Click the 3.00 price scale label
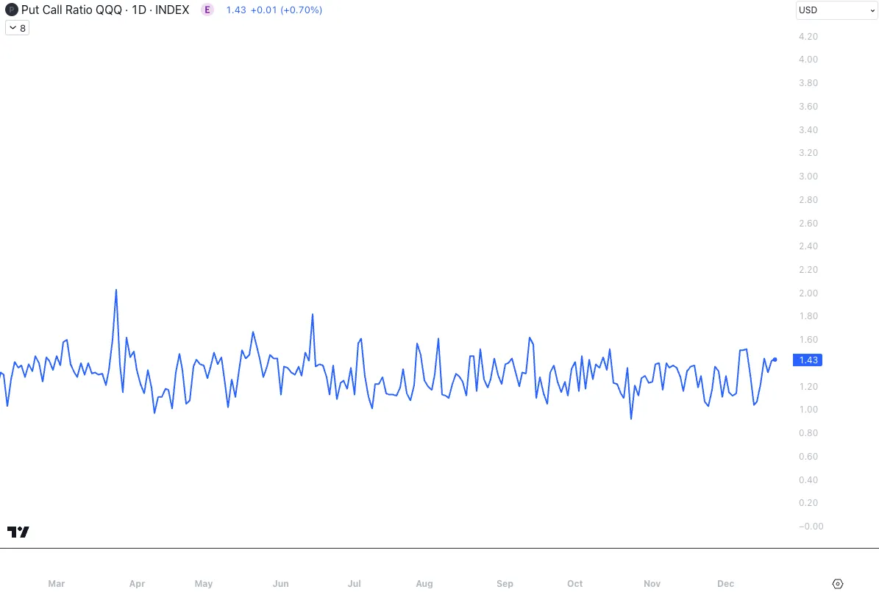This screenshot has height=592, width=879. pyautogui.click(x=808, y=176)
